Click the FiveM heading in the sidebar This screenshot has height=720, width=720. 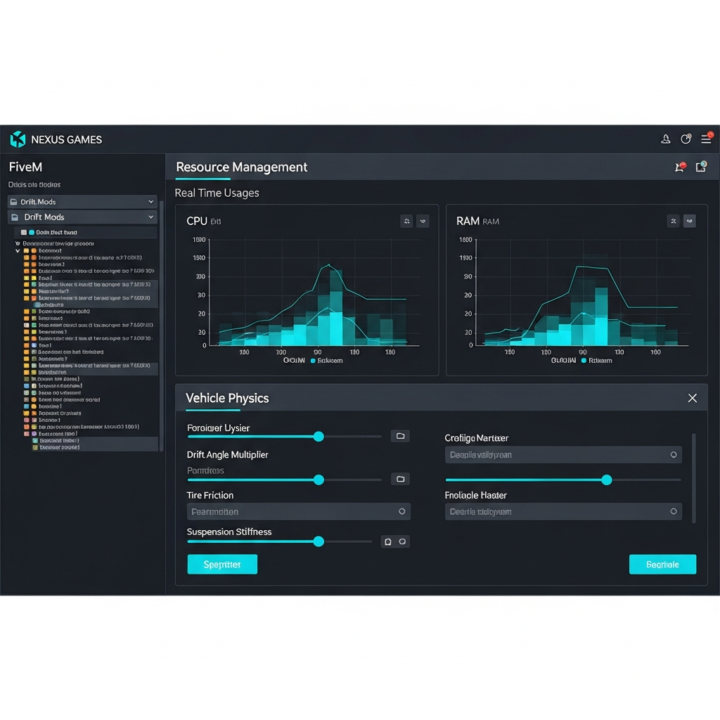pyautogui.click(x=26, y=167)
